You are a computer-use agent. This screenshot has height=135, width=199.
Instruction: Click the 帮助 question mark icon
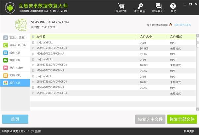pos(173,6)
